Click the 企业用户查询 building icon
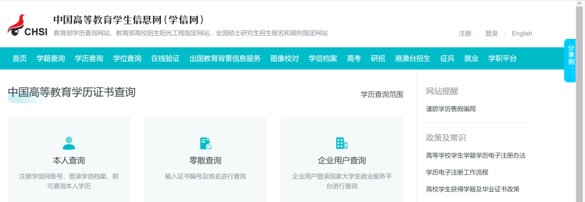Image resolution: width=585 pixels, height=202 pixels. tap(342, 143)
